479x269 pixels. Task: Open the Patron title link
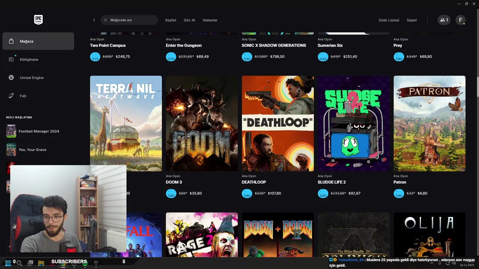(400, 182)
